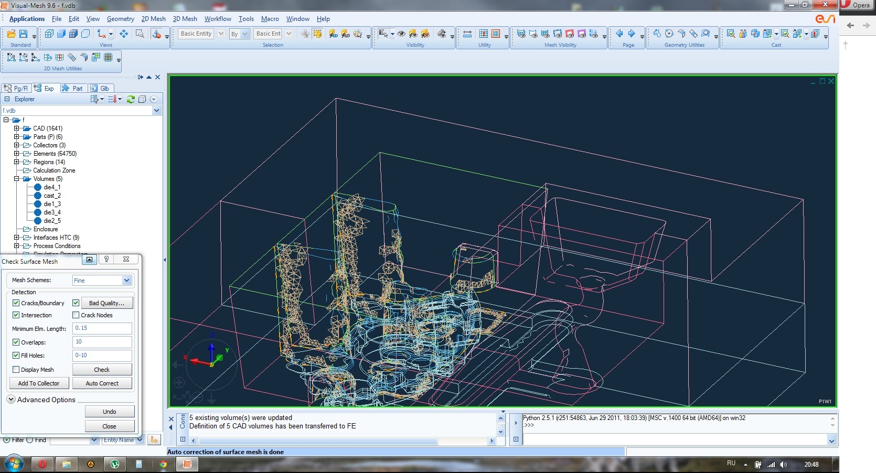Click the blue right arrow Page icon
This screenshot has height=473, width=876.
pyautogui.click(x=632, y=34)
